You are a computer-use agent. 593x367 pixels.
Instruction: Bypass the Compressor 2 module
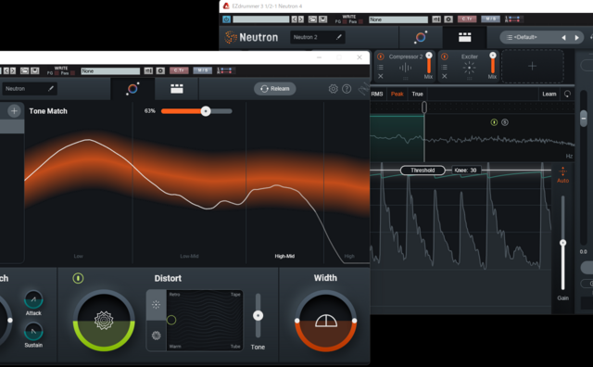[381, 57]
